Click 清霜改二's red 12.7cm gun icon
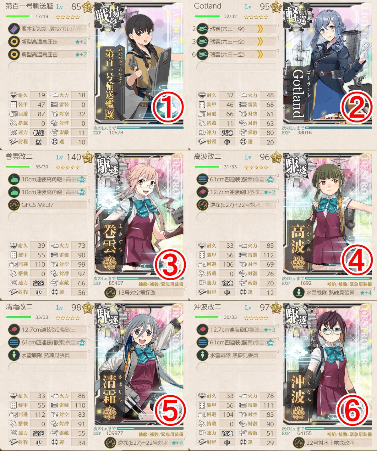377x451 pixels. [x=14, y=330]
